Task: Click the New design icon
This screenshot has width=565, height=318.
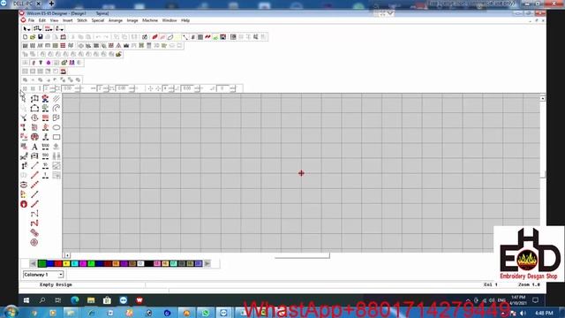Action: point(25,37)
